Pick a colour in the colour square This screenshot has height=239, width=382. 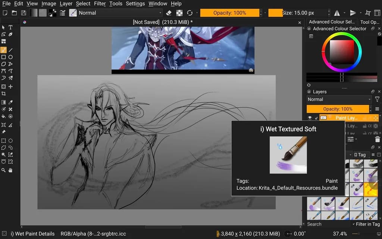coord(342,52)
